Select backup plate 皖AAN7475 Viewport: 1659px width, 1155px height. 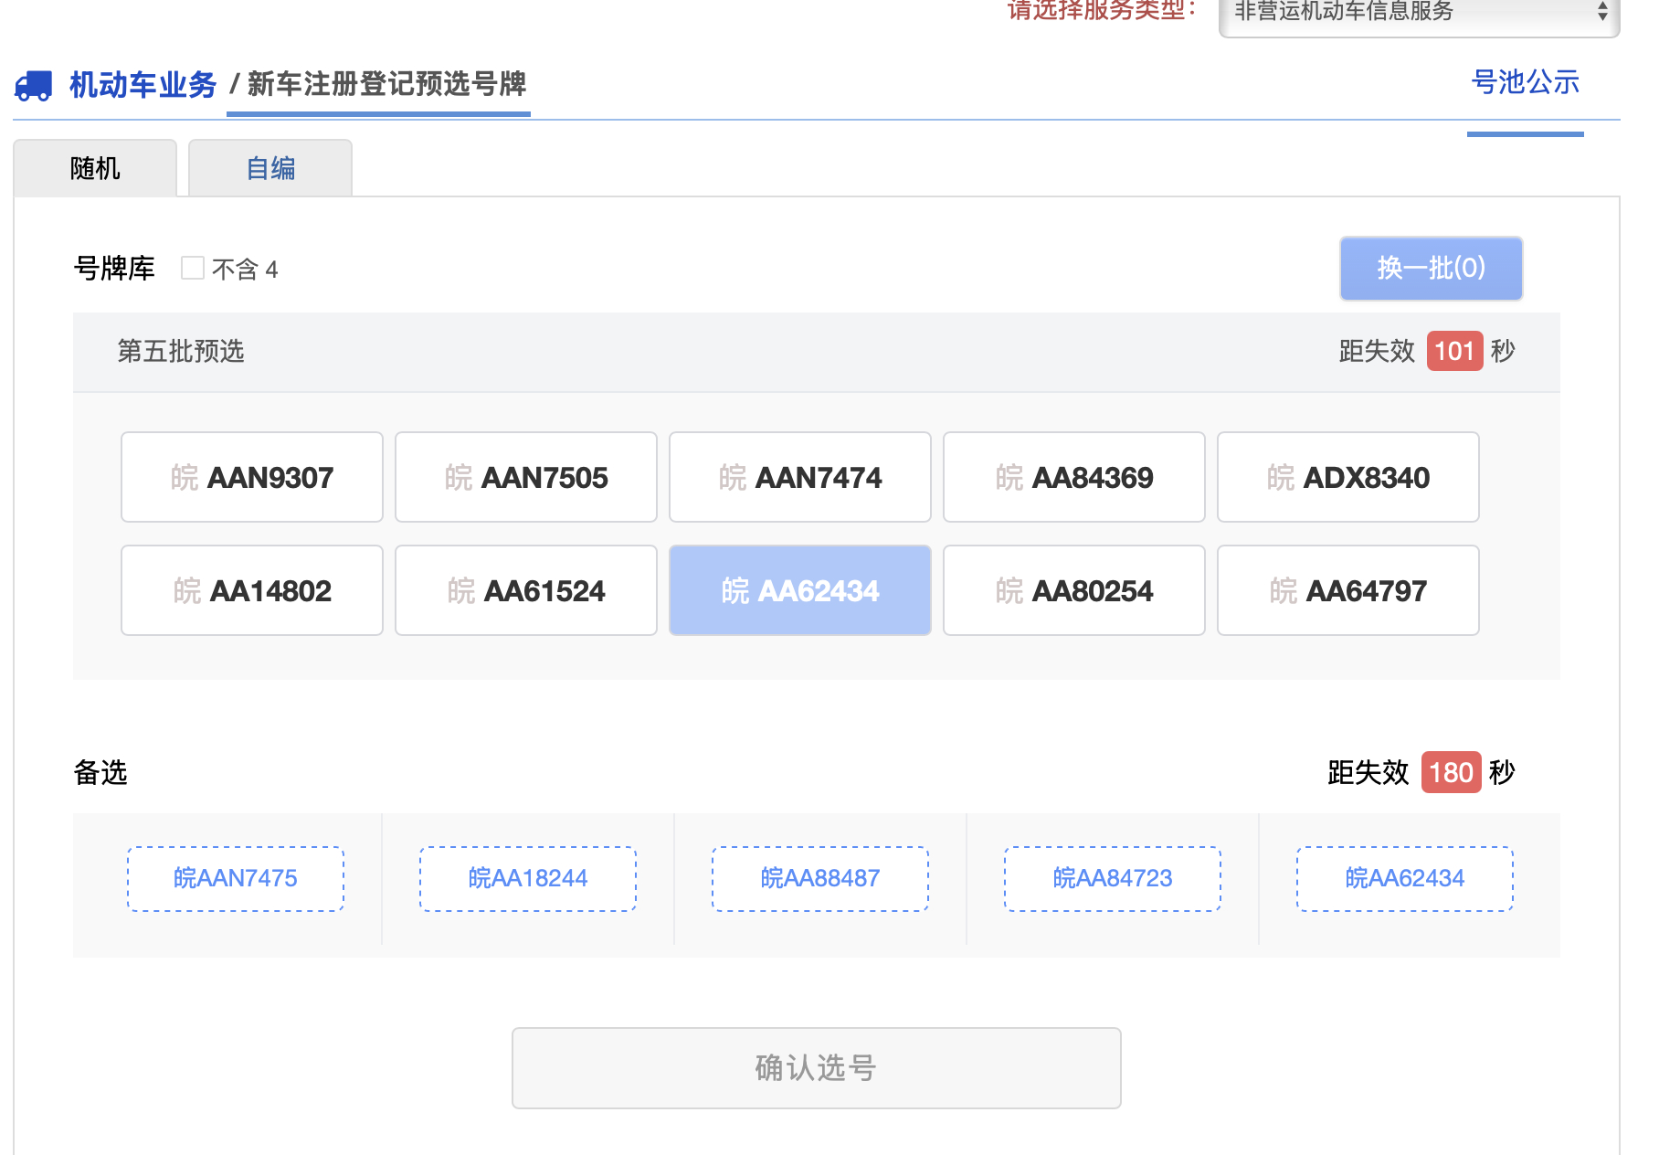(x=236, y=878)
